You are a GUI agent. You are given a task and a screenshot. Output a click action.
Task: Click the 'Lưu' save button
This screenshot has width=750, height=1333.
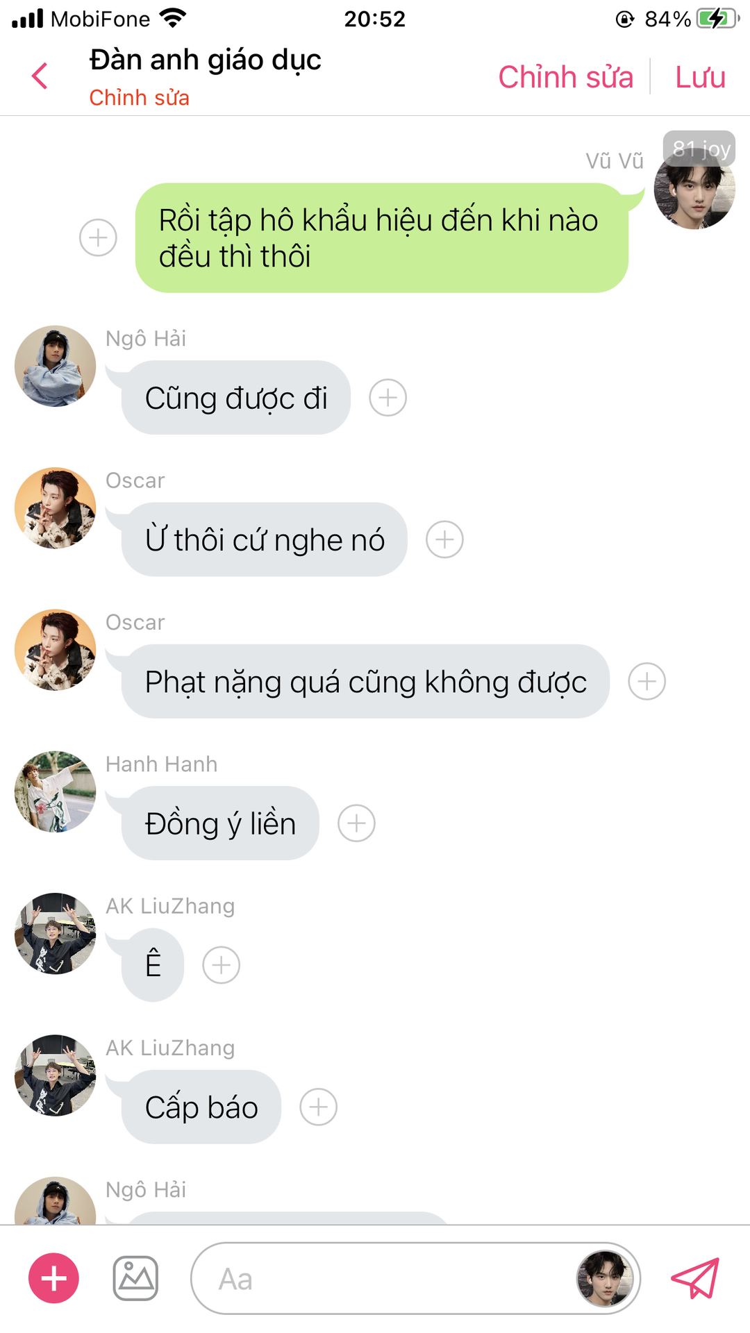click(x=700, y=76)
